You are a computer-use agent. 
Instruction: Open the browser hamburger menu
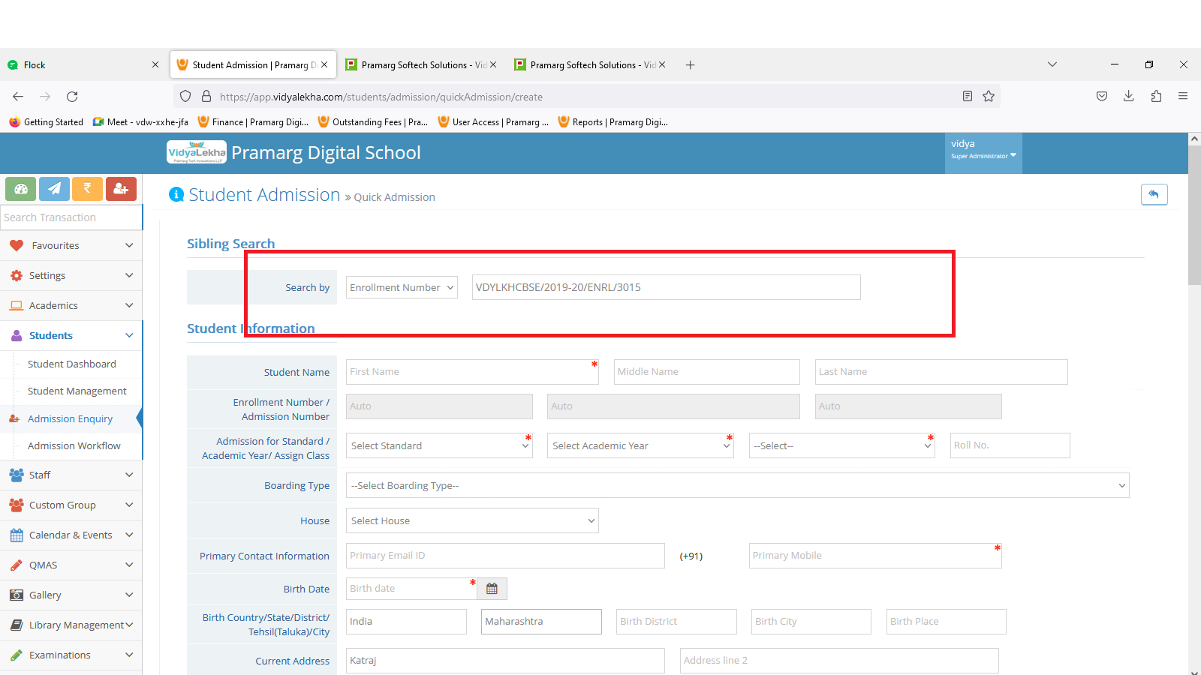point(1183,96)
